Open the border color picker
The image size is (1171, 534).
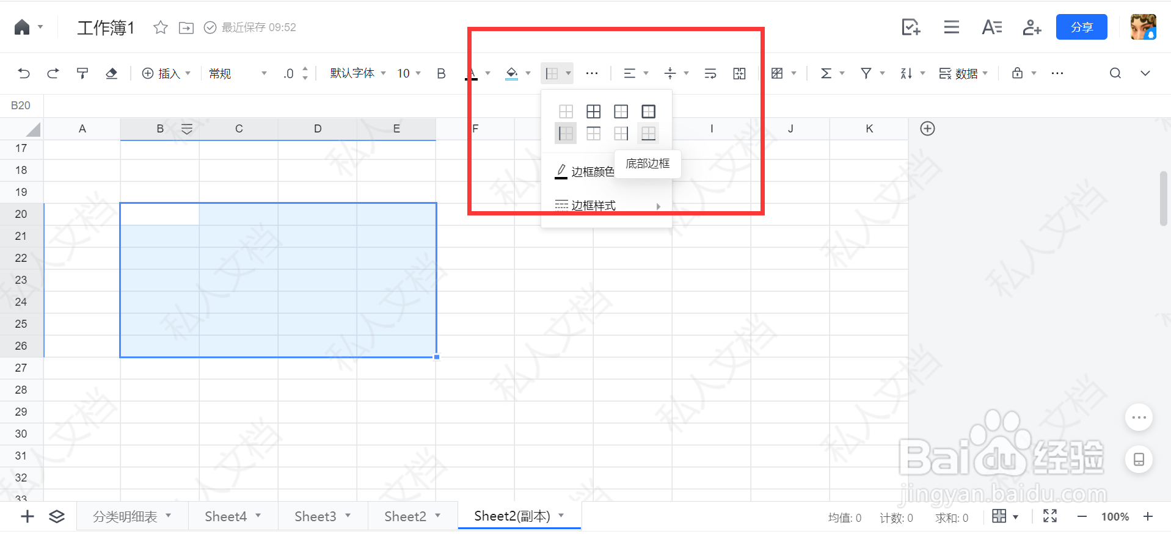[585, 171]
